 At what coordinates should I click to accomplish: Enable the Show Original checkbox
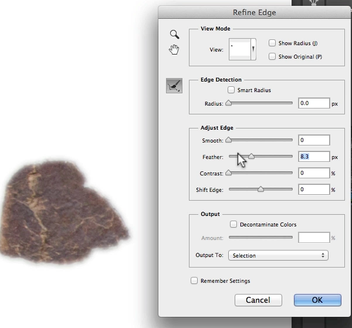tap(272, 56)
